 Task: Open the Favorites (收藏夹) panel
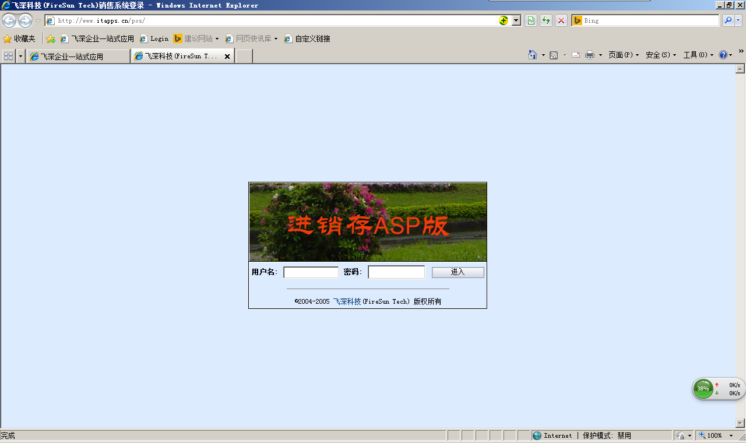point(19,39)
